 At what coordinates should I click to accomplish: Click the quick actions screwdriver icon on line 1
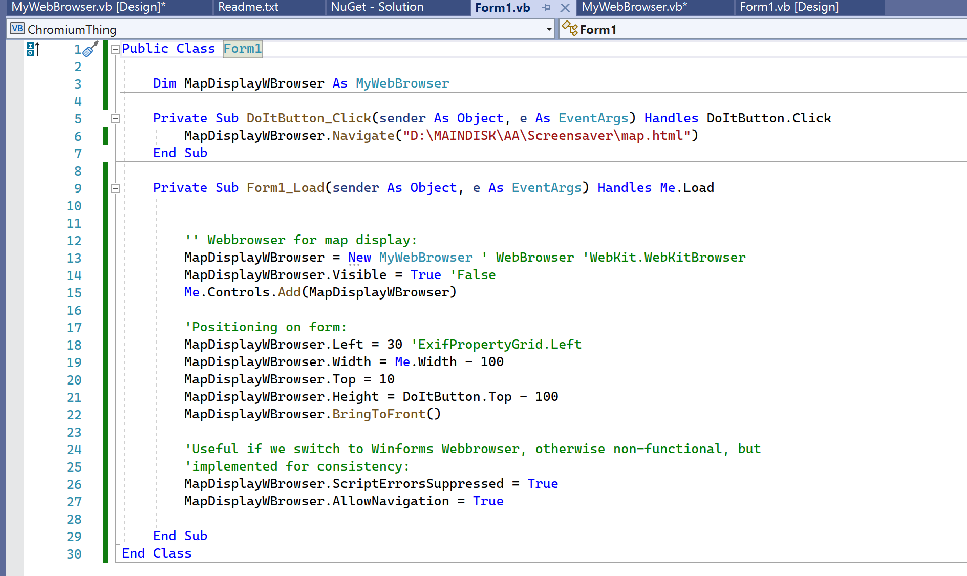point(90,49)
